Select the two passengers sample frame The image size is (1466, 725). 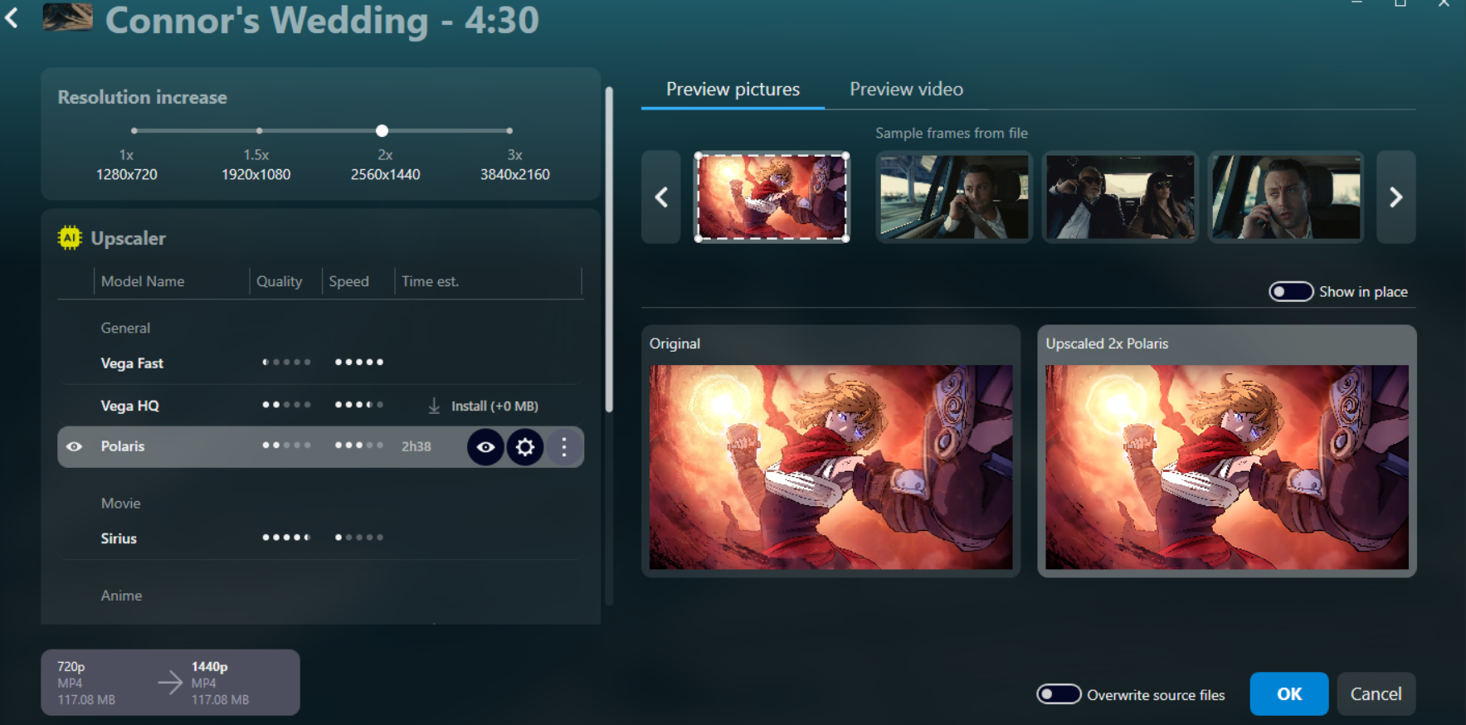click(1120, 197)
